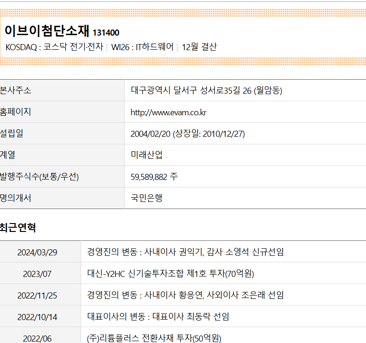Click history date 2024/03/29
366x343 pixels.
pyautogui.click(x=37, y=252)
